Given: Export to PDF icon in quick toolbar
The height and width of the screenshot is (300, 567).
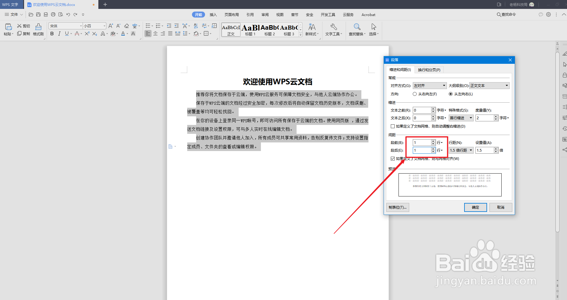Looking at the screenshot, I should 46,15.
